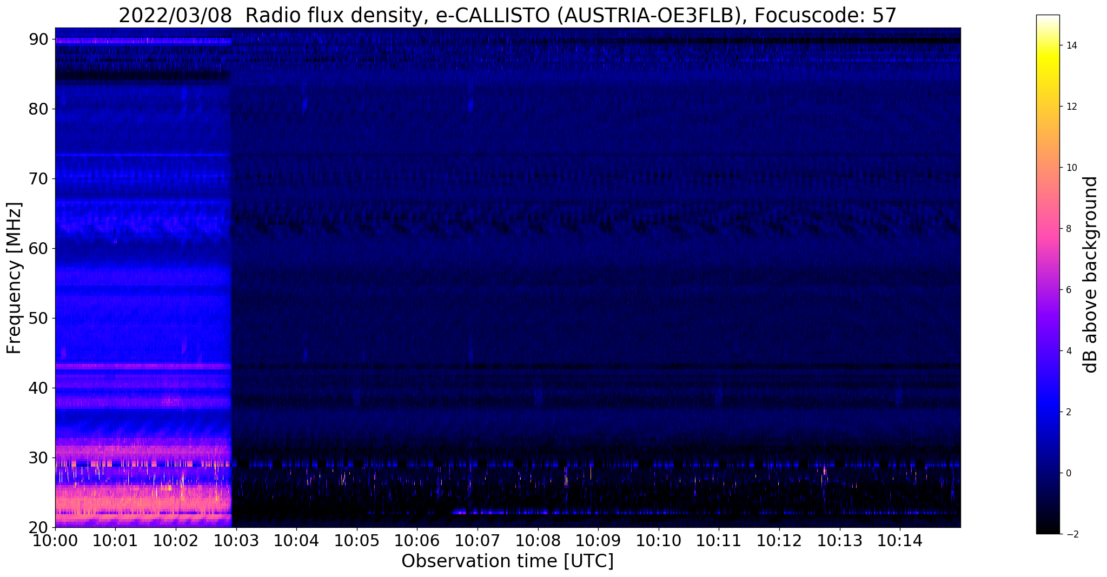This screenshot has width=1107, height=577.
Task: Click the colorbar tick label 6
Action: [x=1068, y=290]
